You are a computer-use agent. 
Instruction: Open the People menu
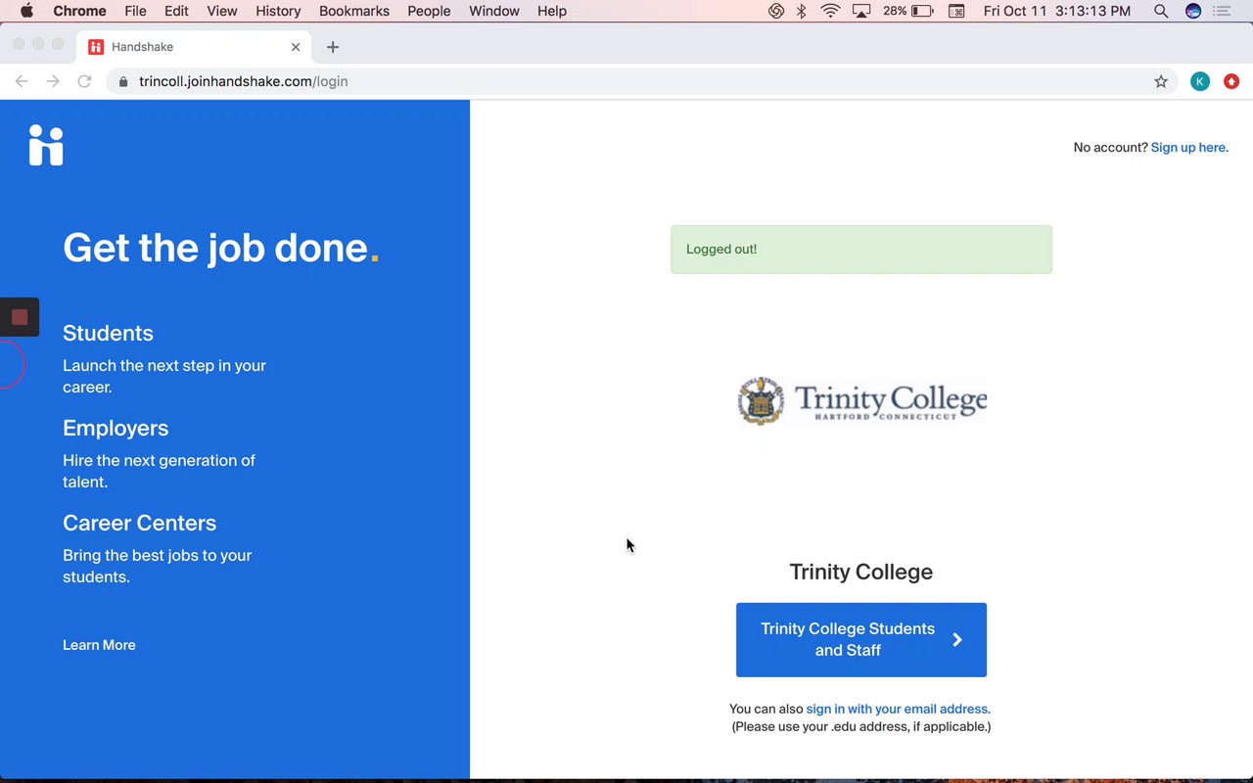429,11
